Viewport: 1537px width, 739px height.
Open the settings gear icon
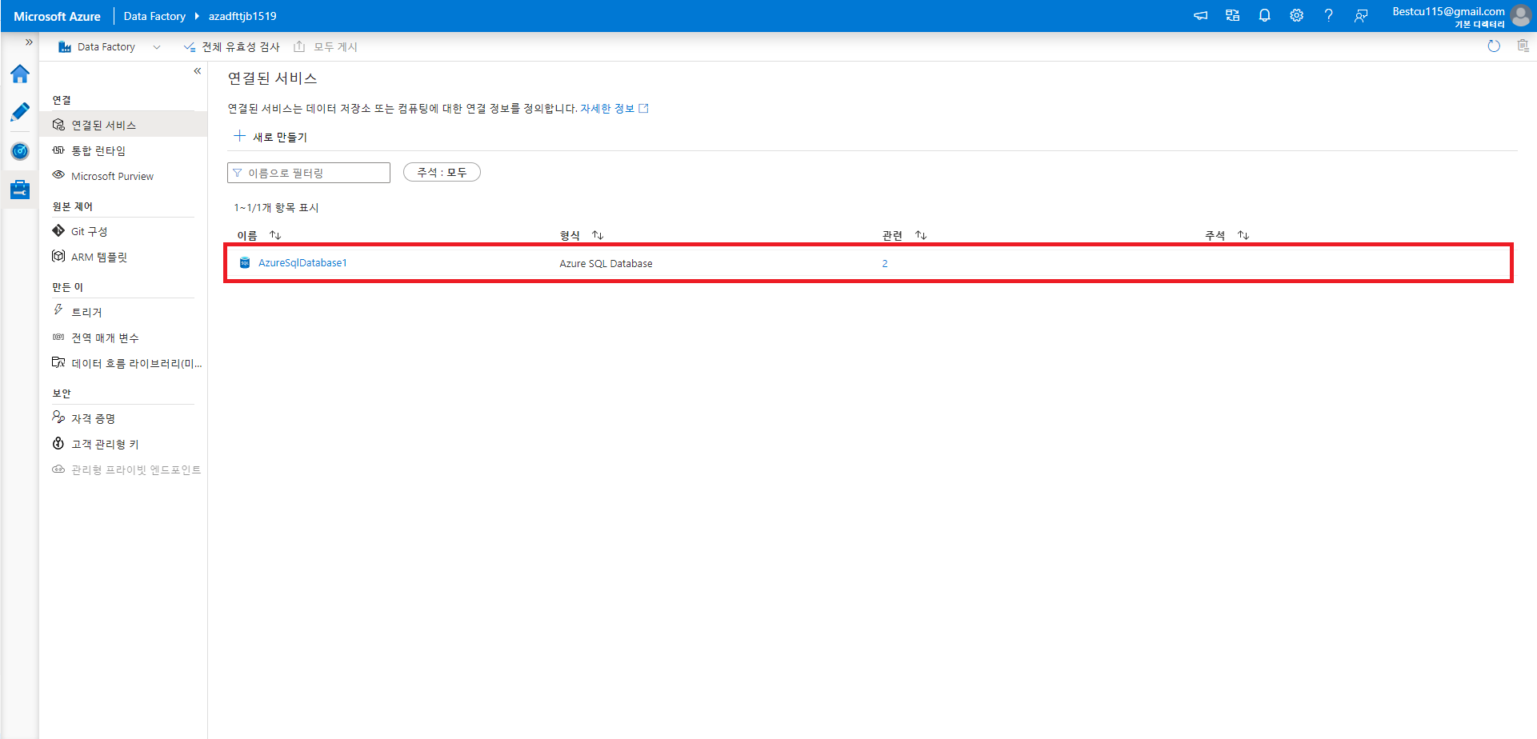pyautogui.click(x=1296, y=15)
